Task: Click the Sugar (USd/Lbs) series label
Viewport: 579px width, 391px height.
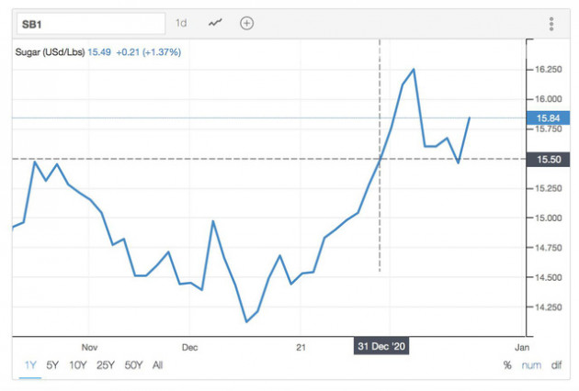Action: tap(49, 52)
